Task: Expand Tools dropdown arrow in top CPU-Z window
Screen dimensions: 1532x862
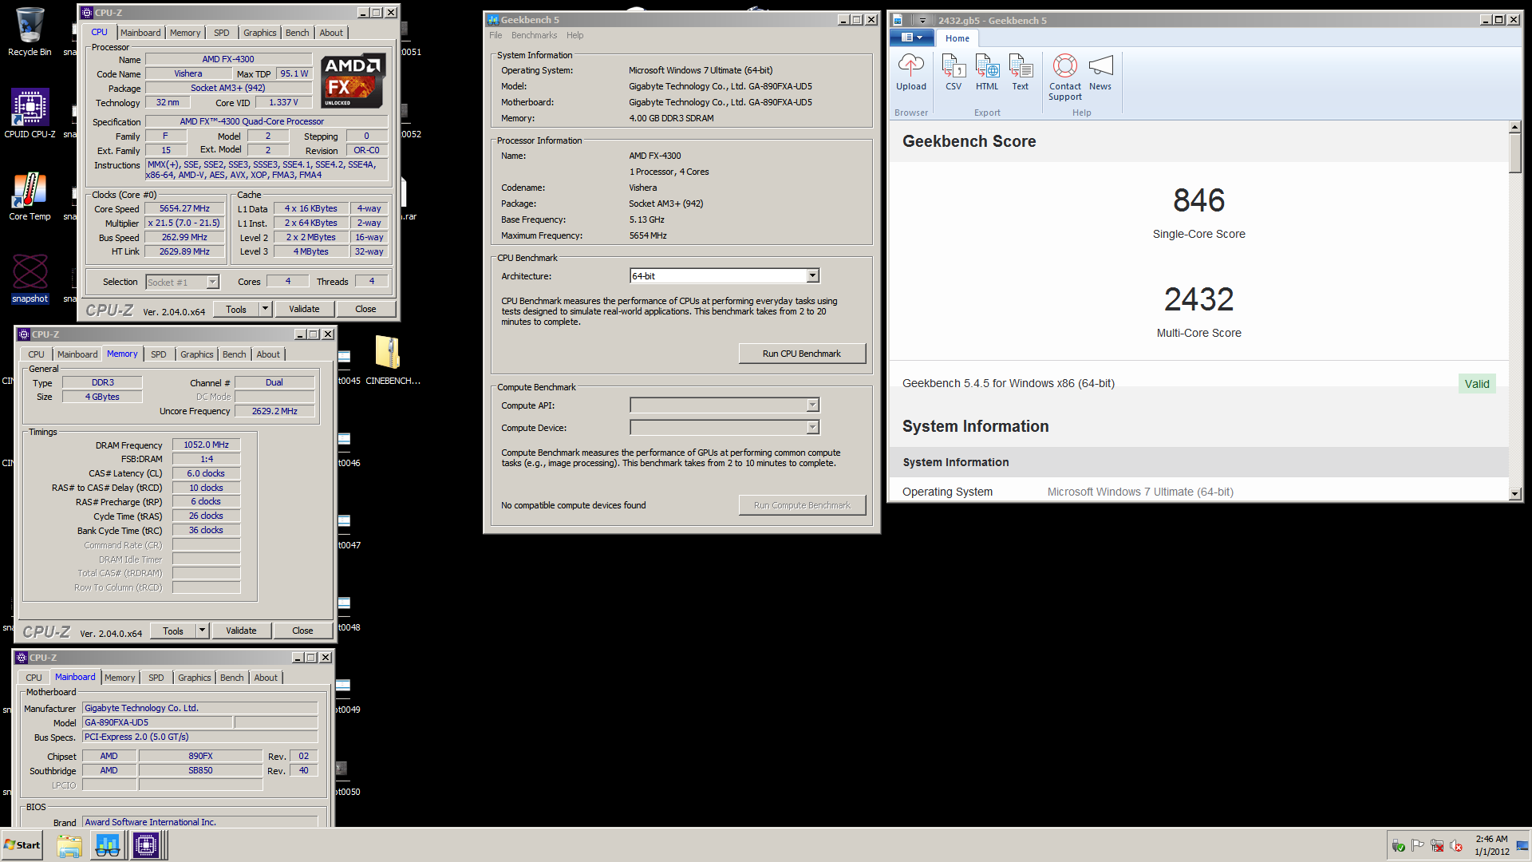Action: (265, 309)
